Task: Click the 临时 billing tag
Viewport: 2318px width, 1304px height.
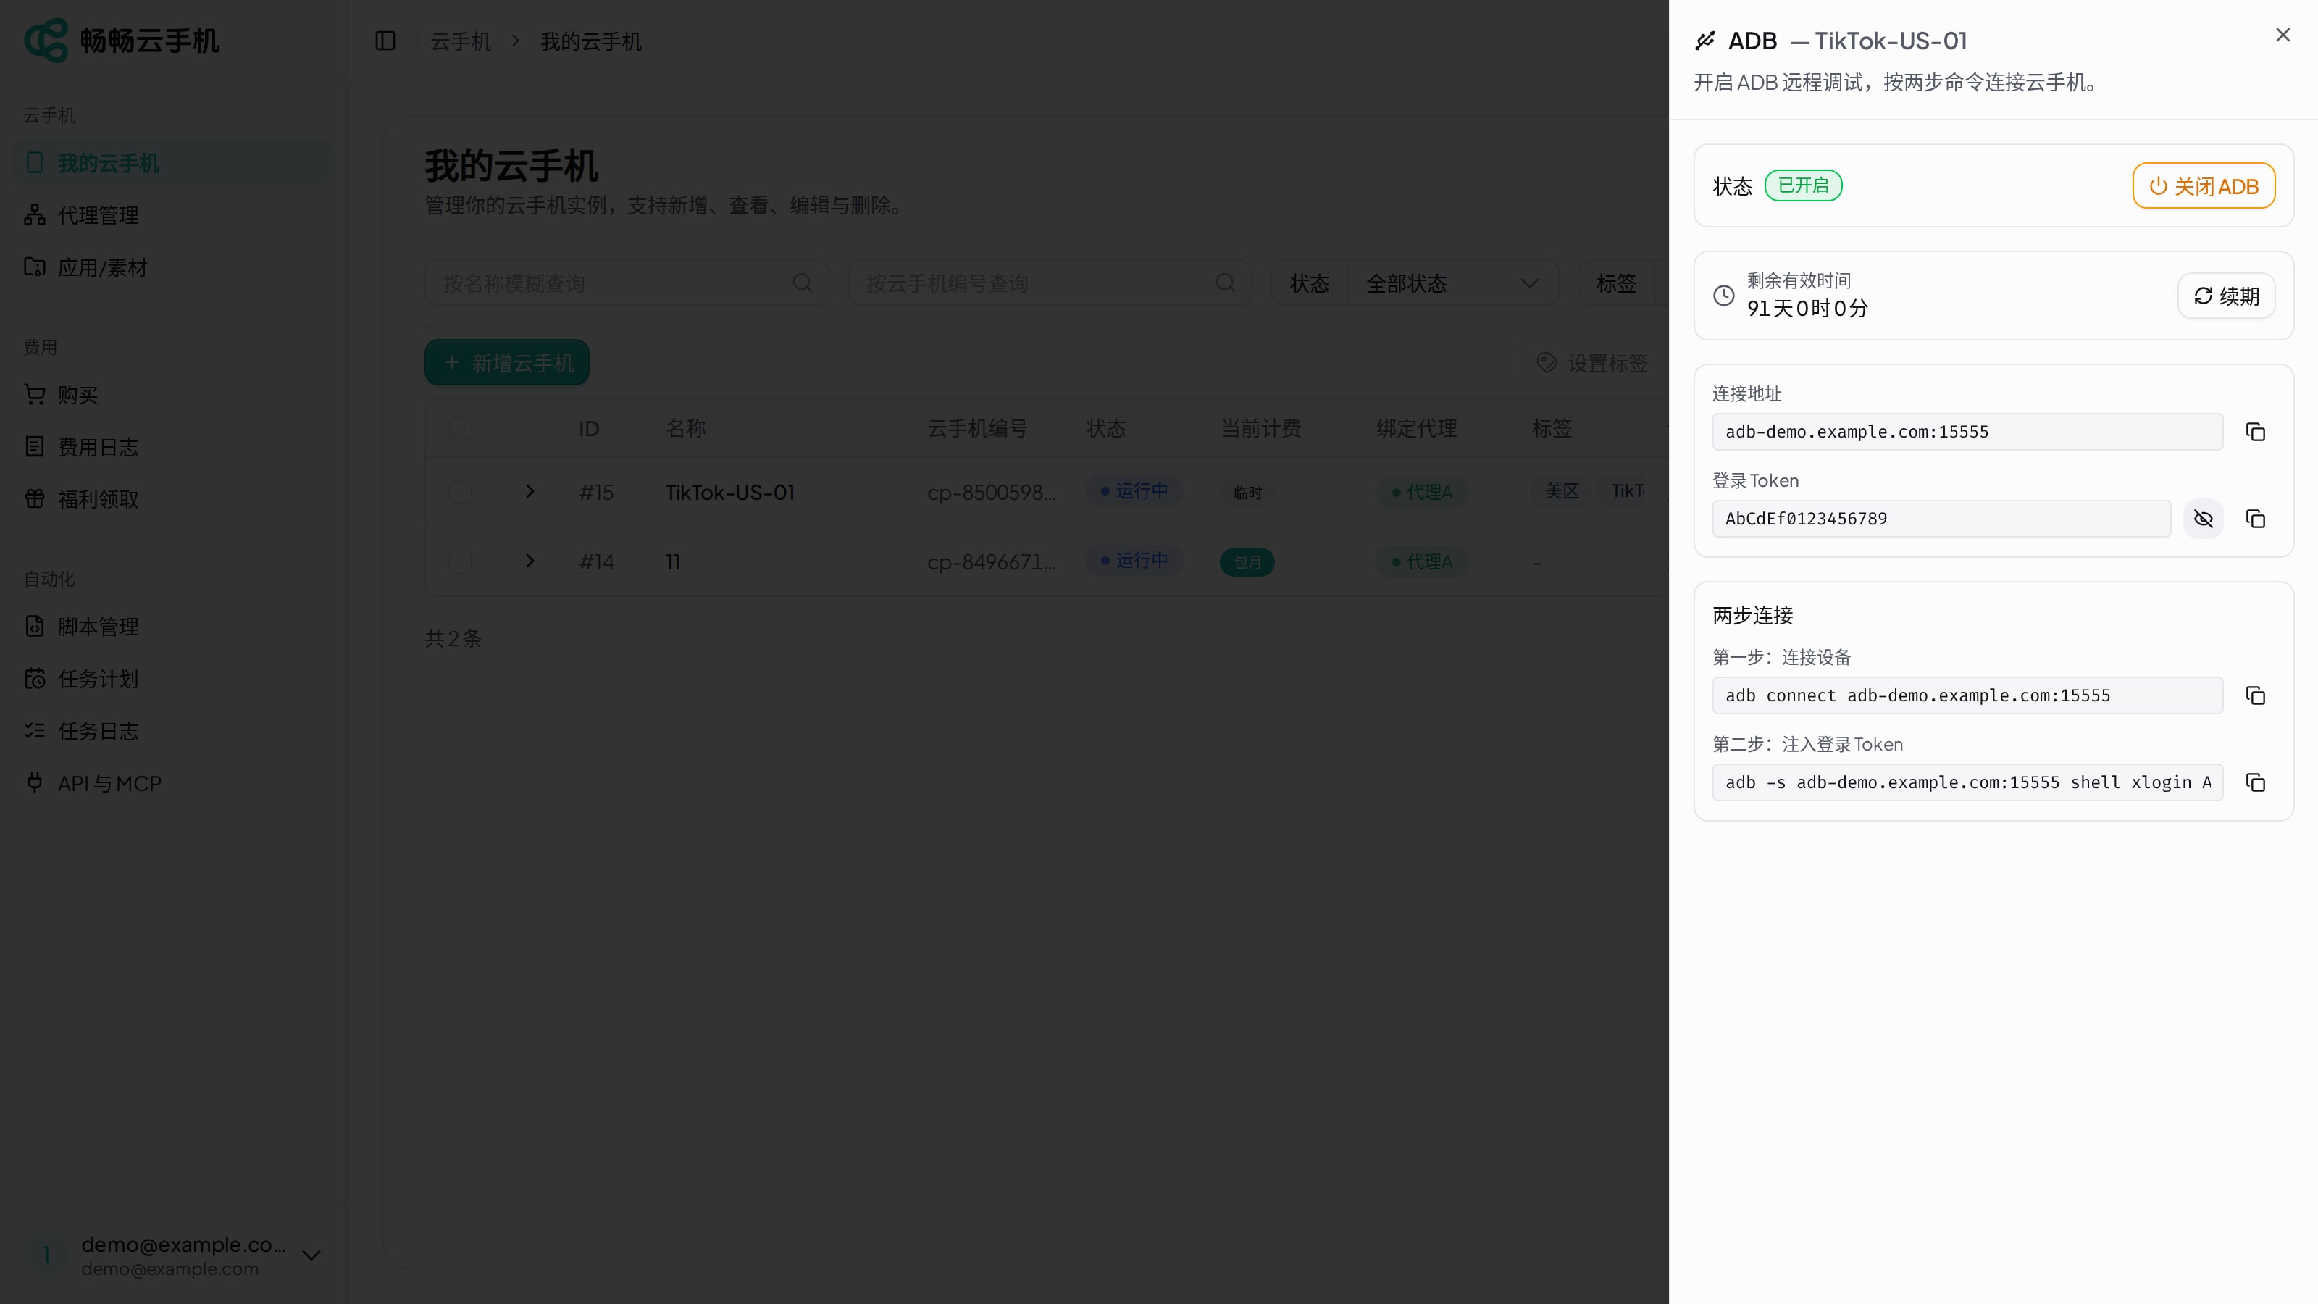Action: coord(1247,493)
